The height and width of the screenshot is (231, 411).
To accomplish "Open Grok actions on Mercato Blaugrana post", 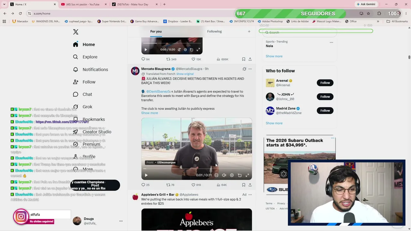I will [x=244, y=69].
